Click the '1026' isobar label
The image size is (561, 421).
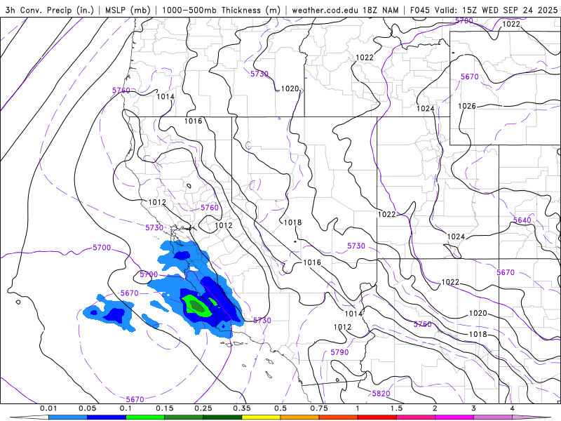click(x=467, y=107)
